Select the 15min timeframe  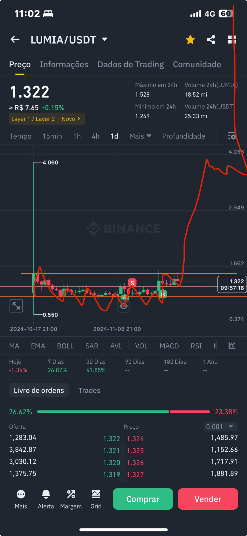pyautogui.click(x=52, y=136)
